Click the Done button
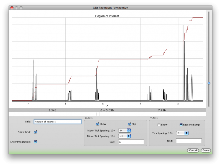Screen dimensions: 221x166 [206, 150]
